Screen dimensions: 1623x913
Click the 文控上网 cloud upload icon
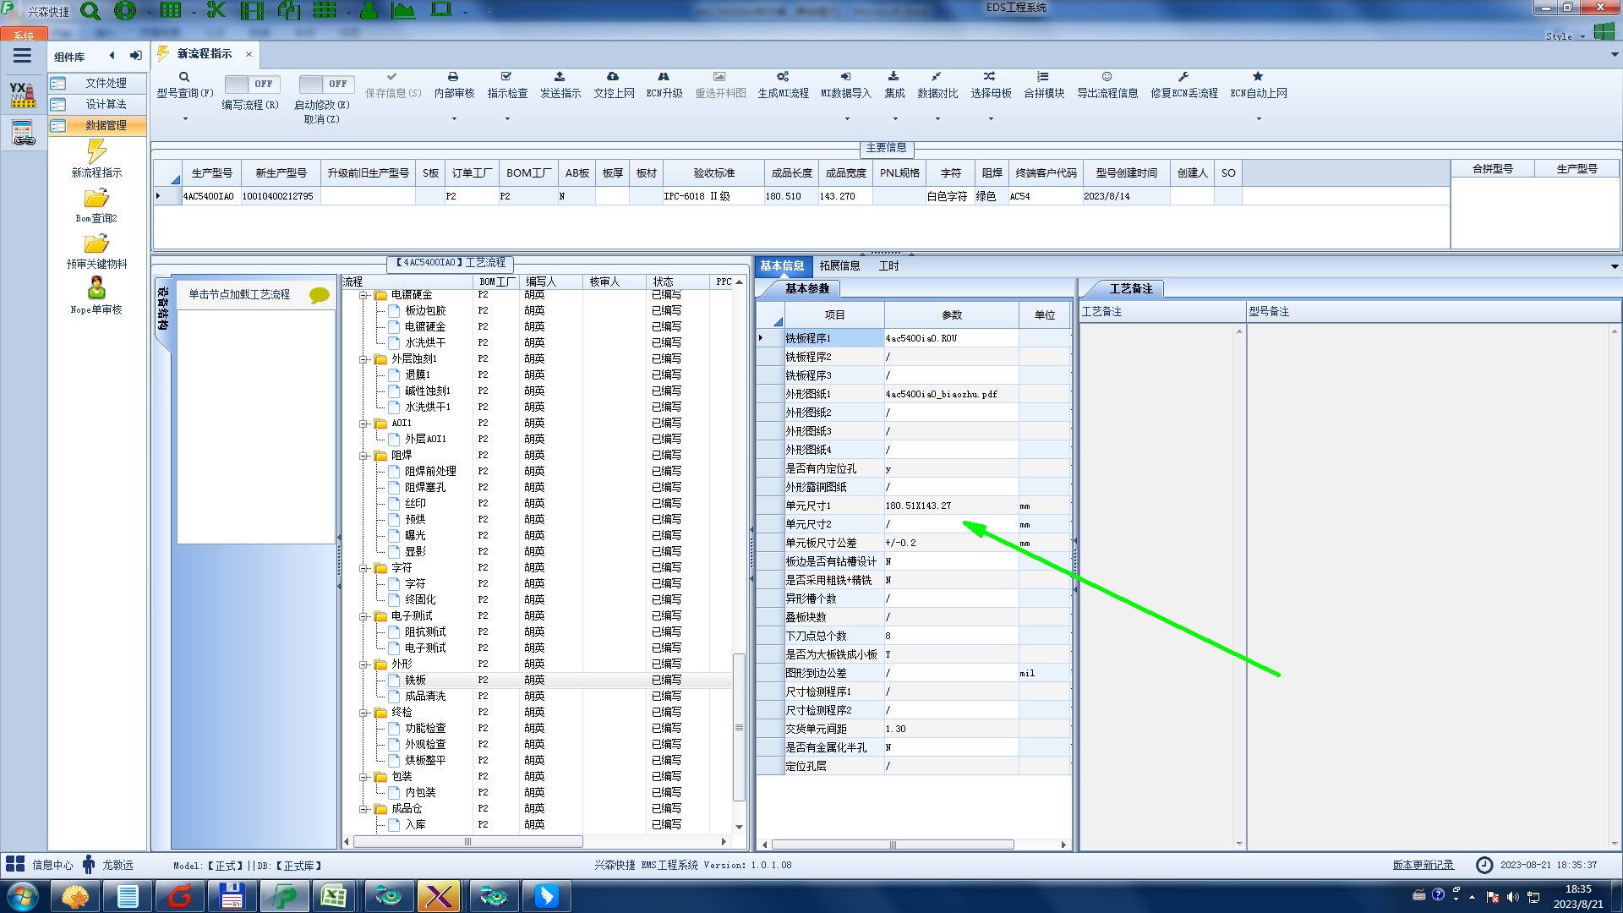tap(613, 77)
